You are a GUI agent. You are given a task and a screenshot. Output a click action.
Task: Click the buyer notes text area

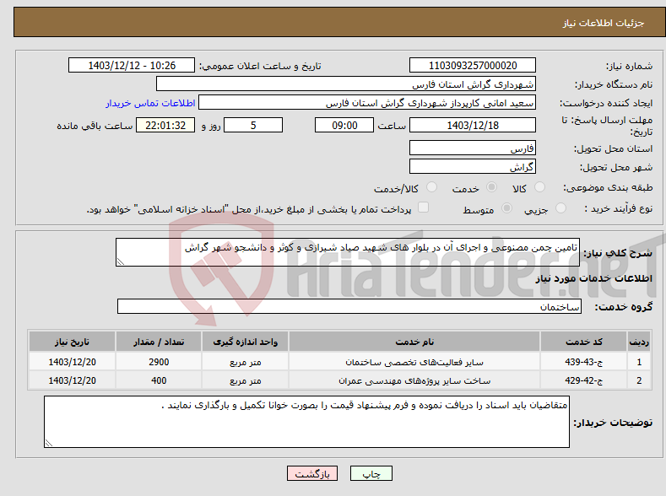pyautogui.click(x=306, y=422)
